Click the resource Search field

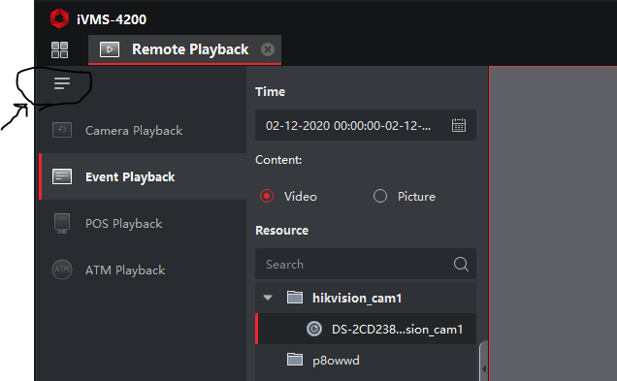[366, 264]
